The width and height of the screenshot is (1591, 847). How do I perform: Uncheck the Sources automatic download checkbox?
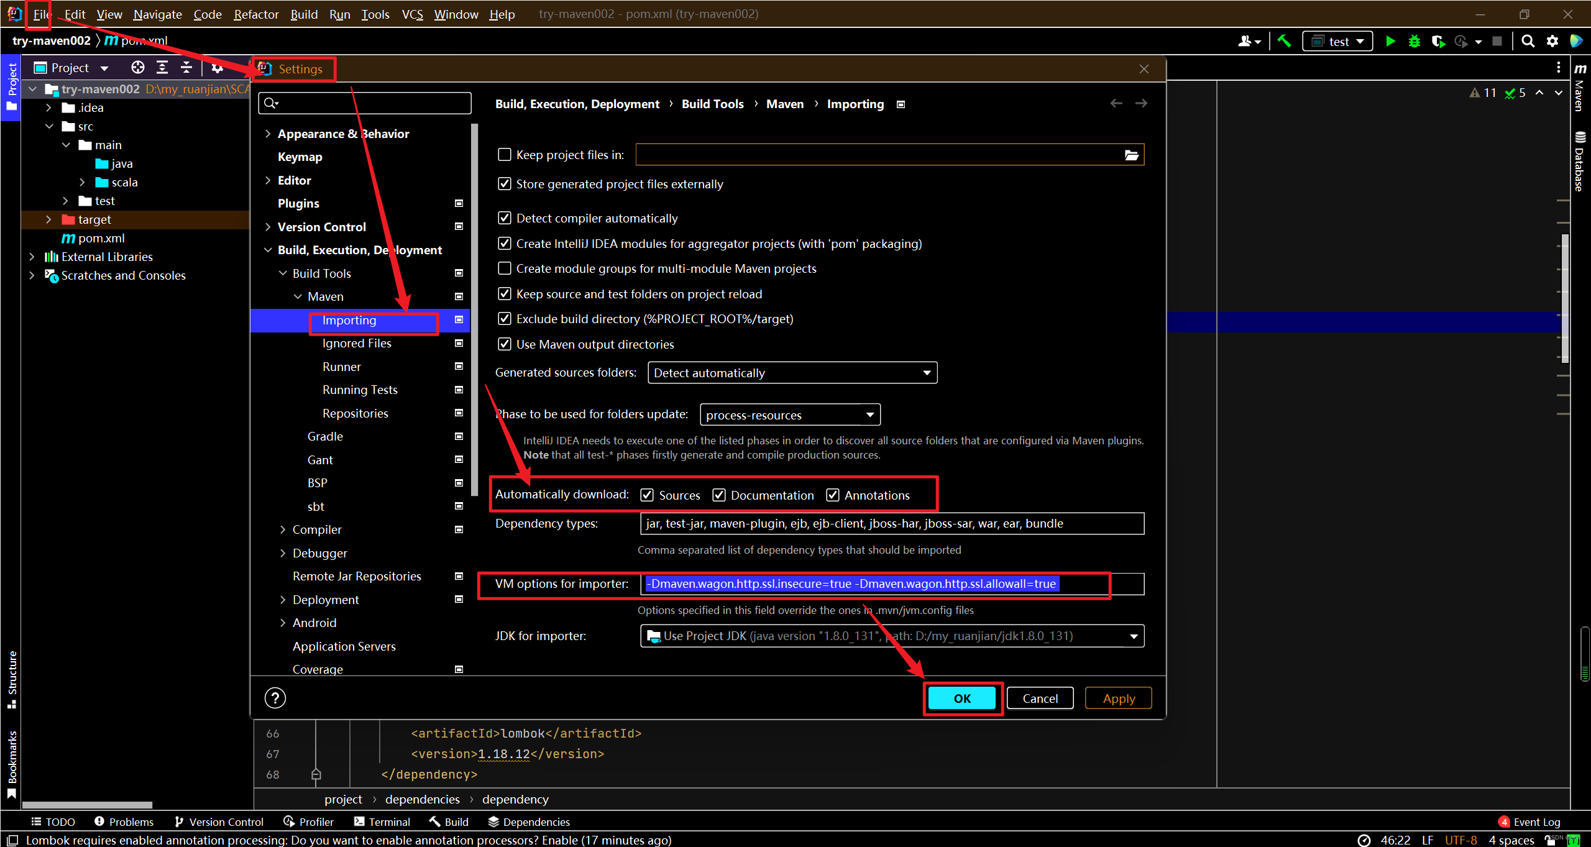click(x=647, y=495)
